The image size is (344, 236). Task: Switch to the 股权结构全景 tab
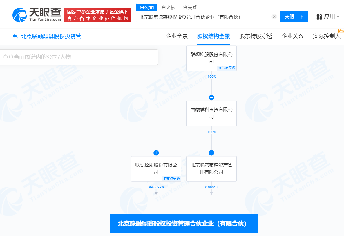click(x=213, y=36)
